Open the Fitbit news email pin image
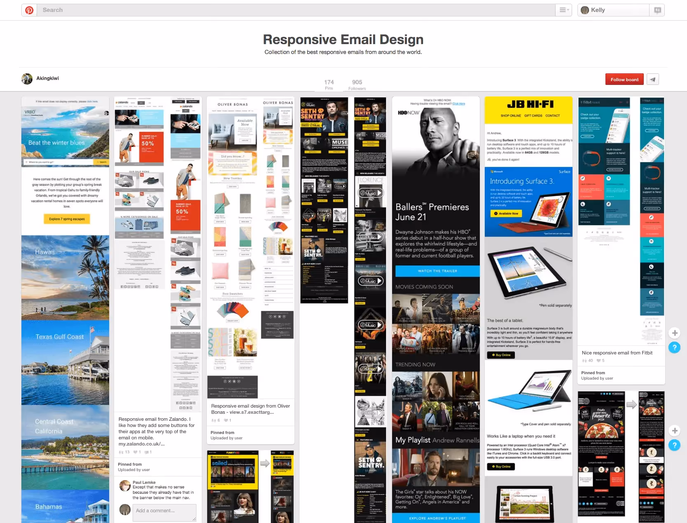This screenshot has width=687, height=523. (x=621, y=221)
